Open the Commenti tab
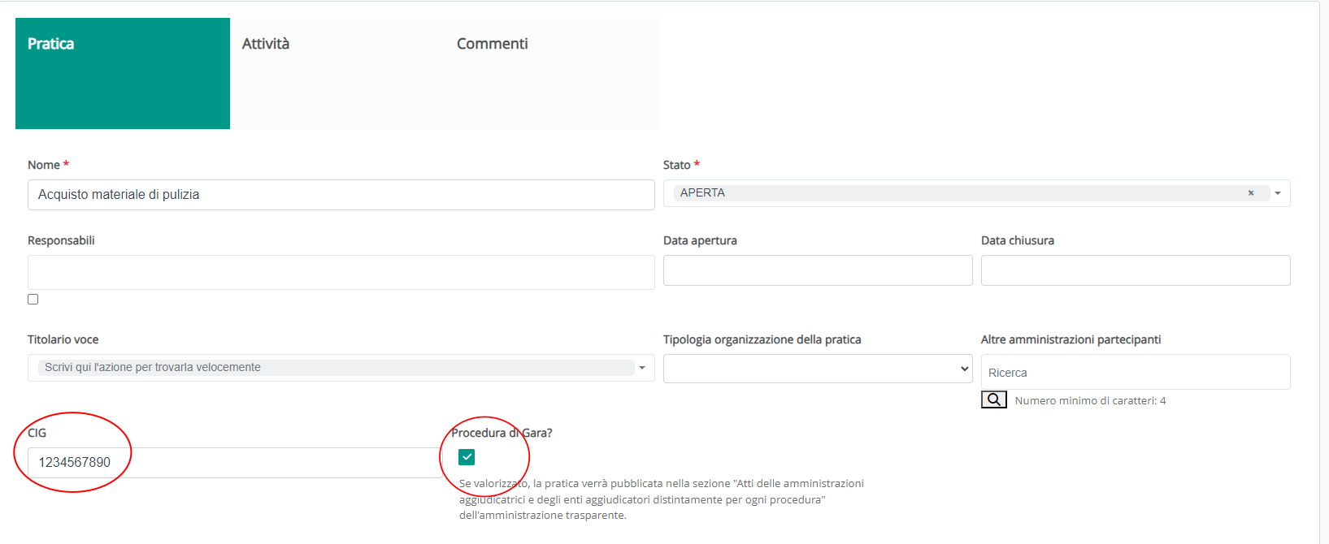The image size is (1329, 544). click(551, 73)
